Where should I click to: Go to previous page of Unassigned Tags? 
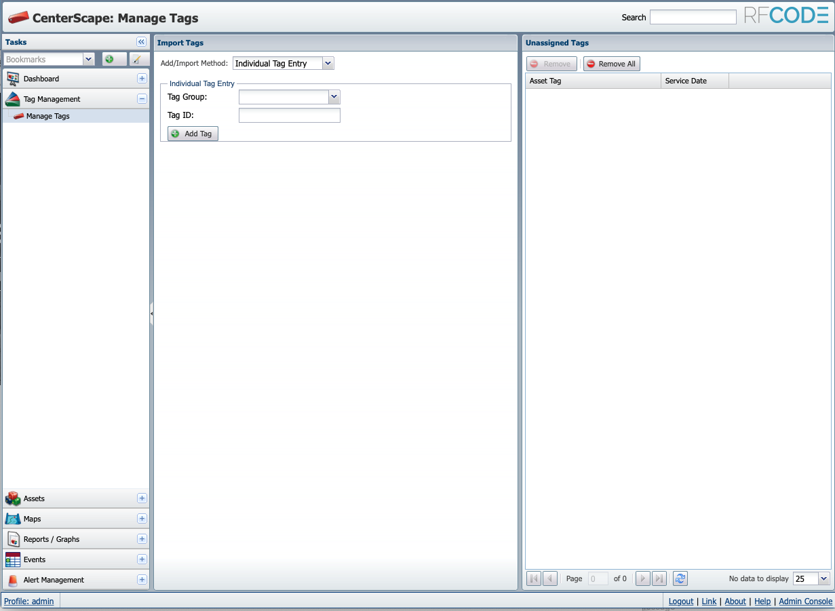point(550,578)
